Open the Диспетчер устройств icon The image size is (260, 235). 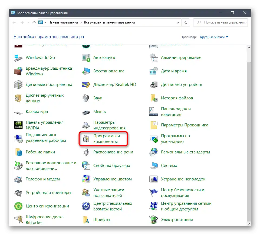[x=154, y=85]
